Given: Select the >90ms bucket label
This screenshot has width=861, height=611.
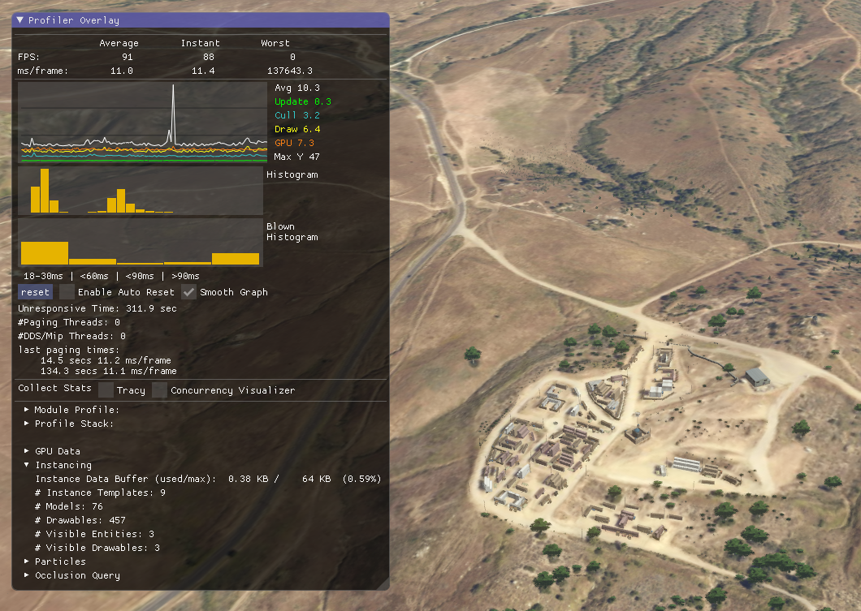Looking at the screenshot, I should 185,275.
